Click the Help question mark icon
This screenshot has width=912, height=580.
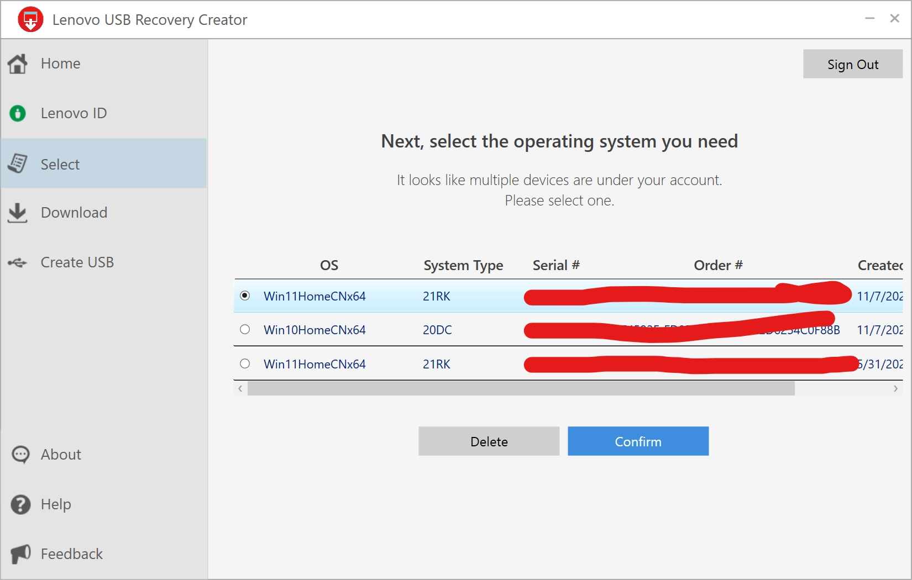pyautogui.click(x=21, y=504)
